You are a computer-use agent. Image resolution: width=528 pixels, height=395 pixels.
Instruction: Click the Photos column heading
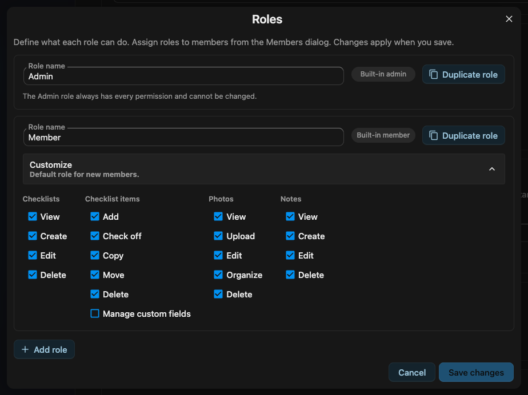pyautogui.click(x=221, y=199)
